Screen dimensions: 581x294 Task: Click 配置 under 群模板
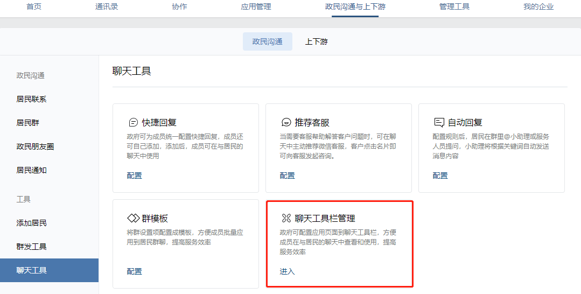[135, 272]
